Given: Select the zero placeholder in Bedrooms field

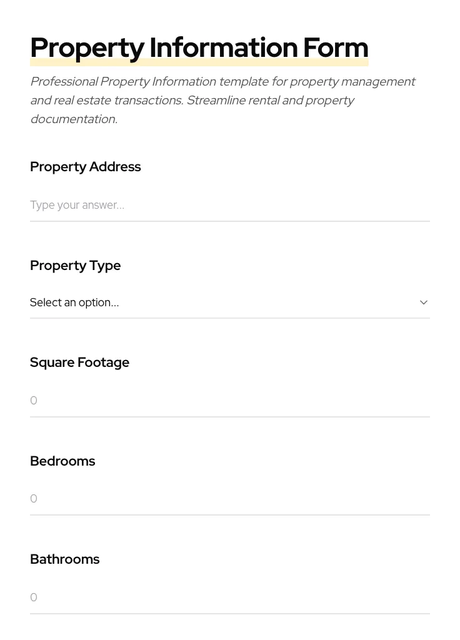Looking at the screenshot, I should [34, 499].
